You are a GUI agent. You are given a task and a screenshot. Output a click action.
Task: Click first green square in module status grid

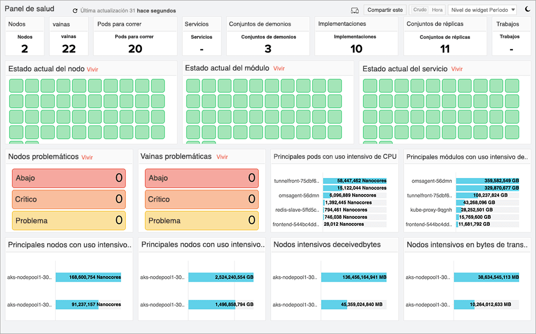pos(193,86)
